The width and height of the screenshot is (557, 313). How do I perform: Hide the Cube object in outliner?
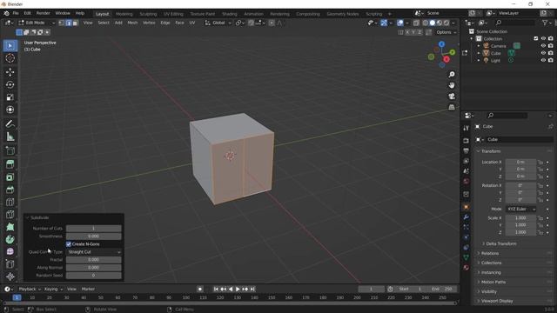coord(543,53)
